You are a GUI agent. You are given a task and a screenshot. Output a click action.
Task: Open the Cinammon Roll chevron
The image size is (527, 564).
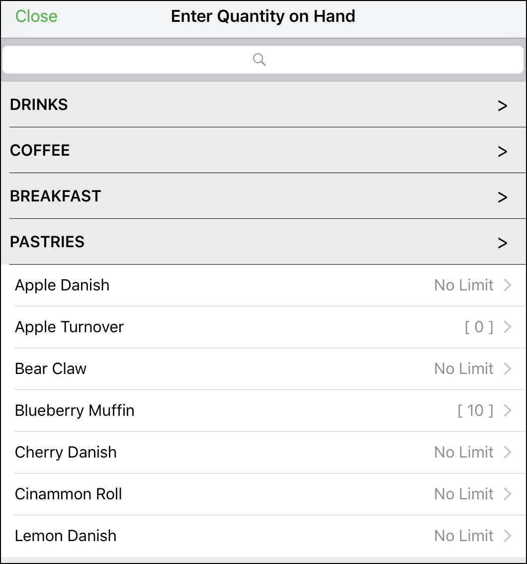(507, 494)
